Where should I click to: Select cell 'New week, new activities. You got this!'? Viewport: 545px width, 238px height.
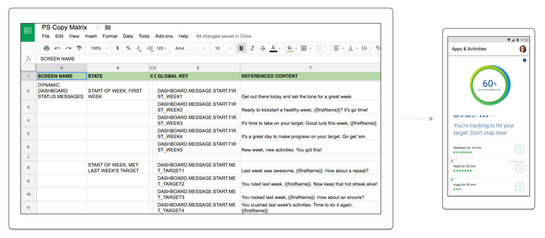[x=310, y=147]
